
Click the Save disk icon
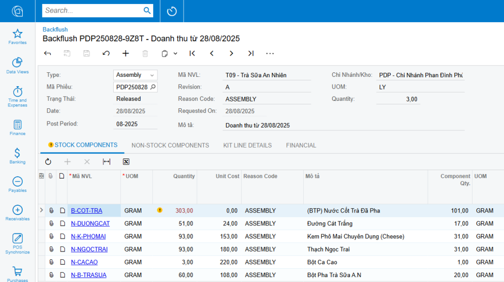pos(87,53)
